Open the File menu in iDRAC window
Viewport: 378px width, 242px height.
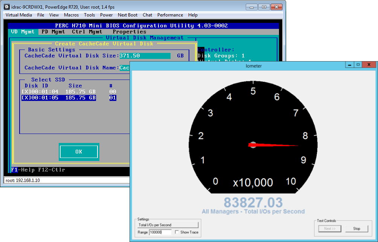(x=41, y=15)
